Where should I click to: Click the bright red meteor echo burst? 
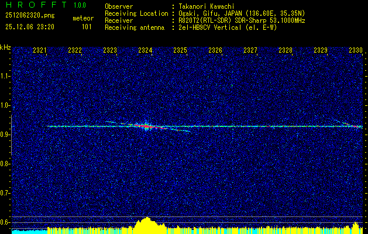pos(147,126)
